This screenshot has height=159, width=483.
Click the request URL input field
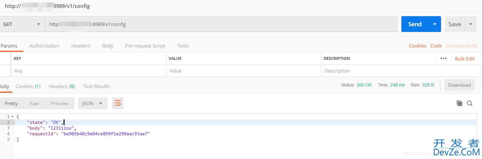pyautogui.click(x=221, y=24)
